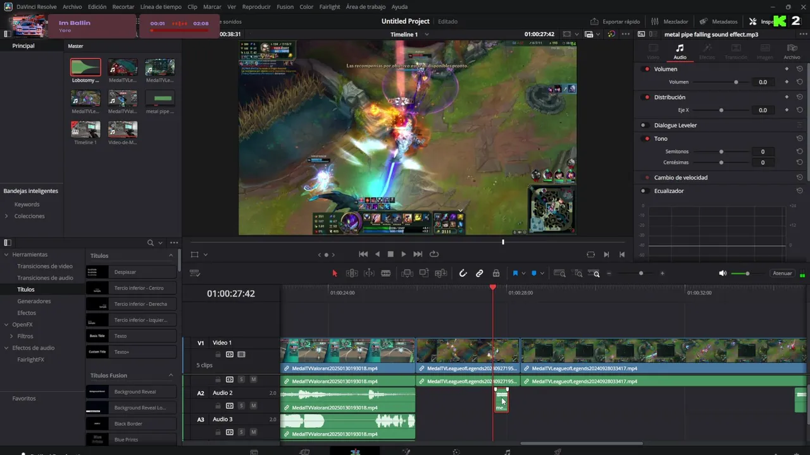The width and height of the screenshot is (810, 455).
Task: Open the flag color dropdown arrow
Action: [523, 274]
